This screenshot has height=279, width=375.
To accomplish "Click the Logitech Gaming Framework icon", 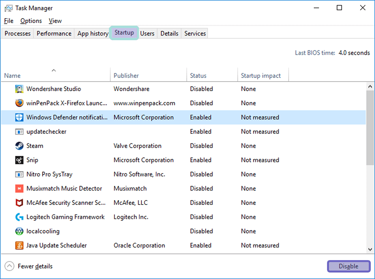I will (x=19, y=217).
